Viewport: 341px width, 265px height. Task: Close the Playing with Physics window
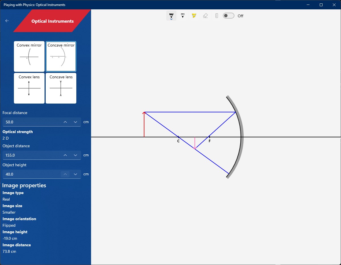pyautogui.click(x=334, y=5)
